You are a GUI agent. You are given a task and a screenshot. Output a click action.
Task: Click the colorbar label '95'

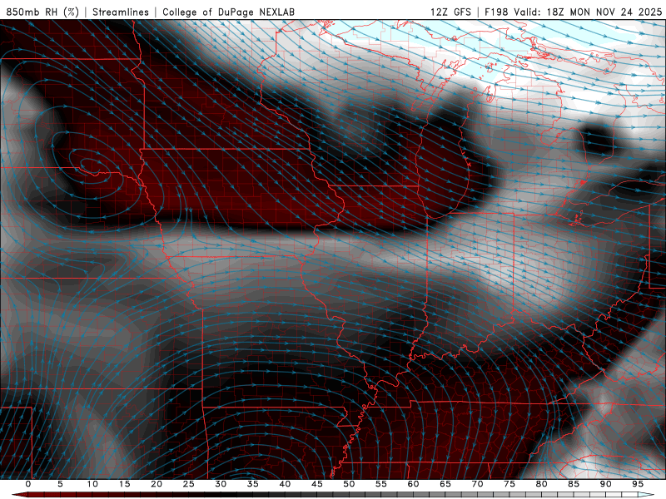pos(638,484)
